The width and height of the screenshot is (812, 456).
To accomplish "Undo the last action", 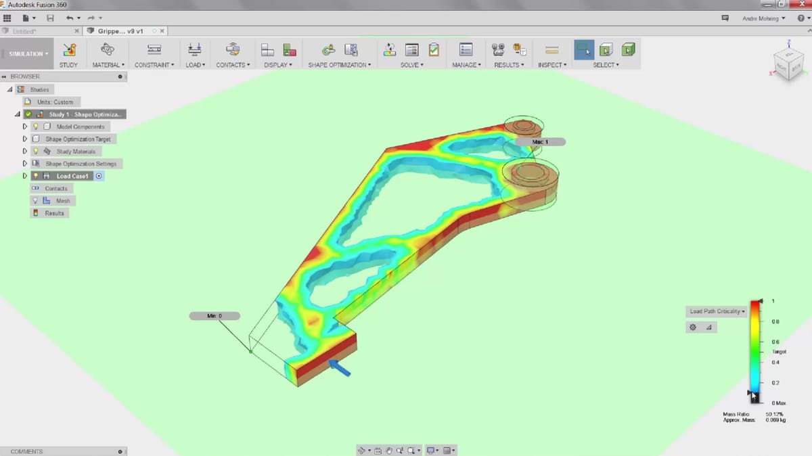I will point(70,18).
